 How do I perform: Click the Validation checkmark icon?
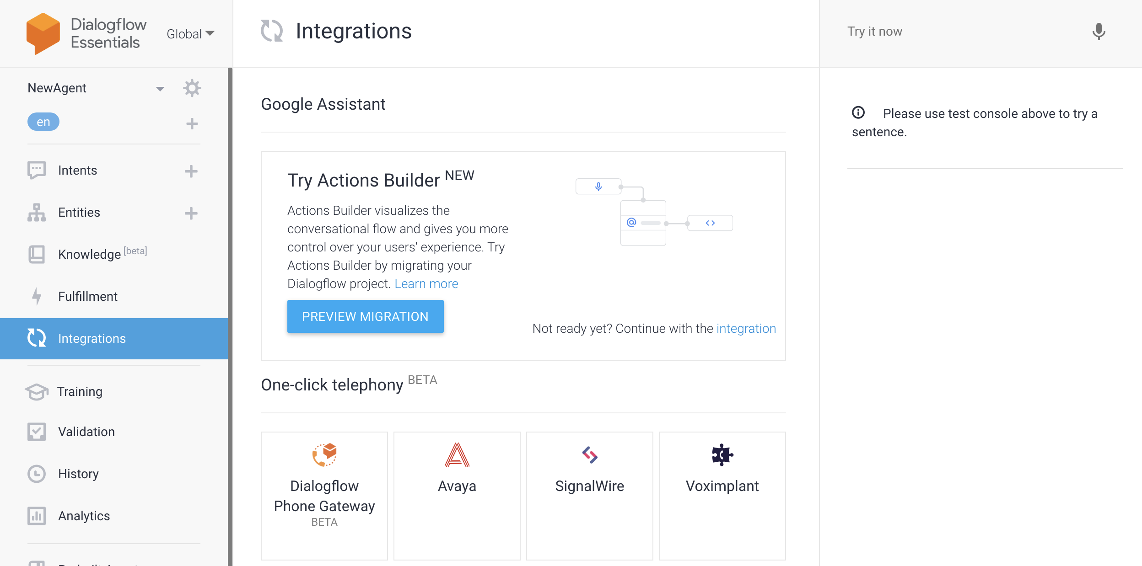(37, 431)
